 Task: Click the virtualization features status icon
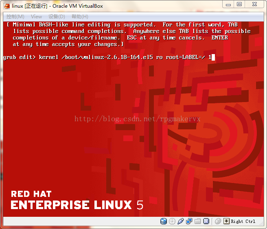click(206, 221)
